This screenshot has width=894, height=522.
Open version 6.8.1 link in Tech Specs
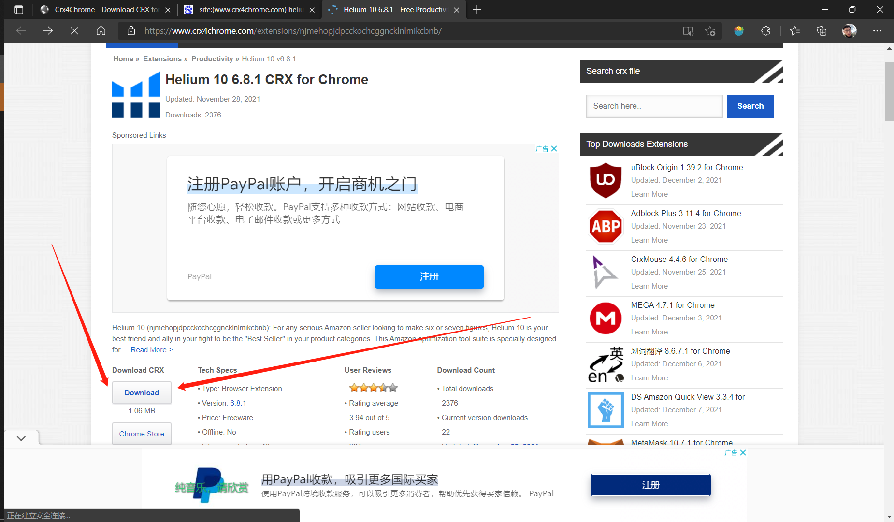[238, 403]
